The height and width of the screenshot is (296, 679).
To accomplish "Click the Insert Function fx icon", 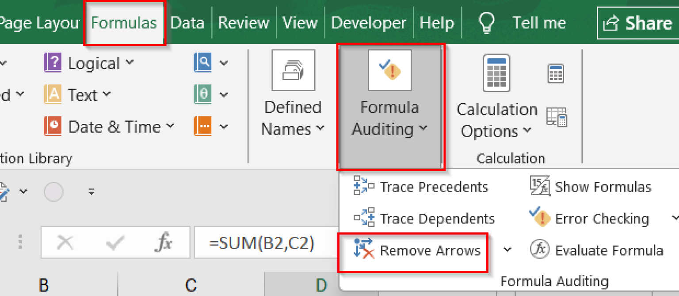I will coord(165,242).
